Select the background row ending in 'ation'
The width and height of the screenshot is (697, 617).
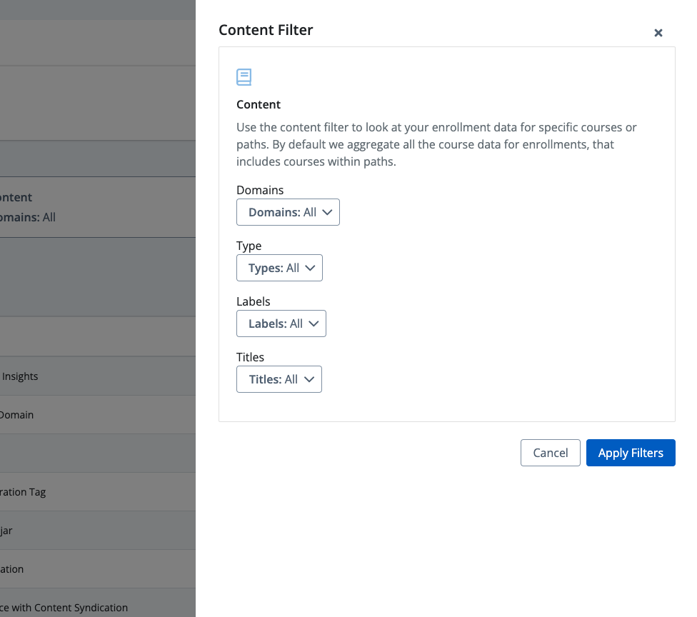pos(98,569)
